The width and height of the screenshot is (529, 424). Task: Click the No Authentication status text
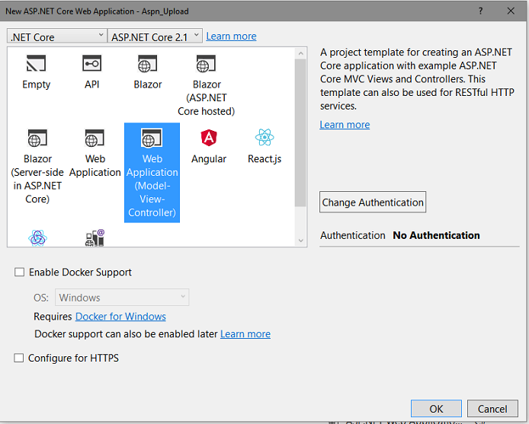[x=436, y=235]
